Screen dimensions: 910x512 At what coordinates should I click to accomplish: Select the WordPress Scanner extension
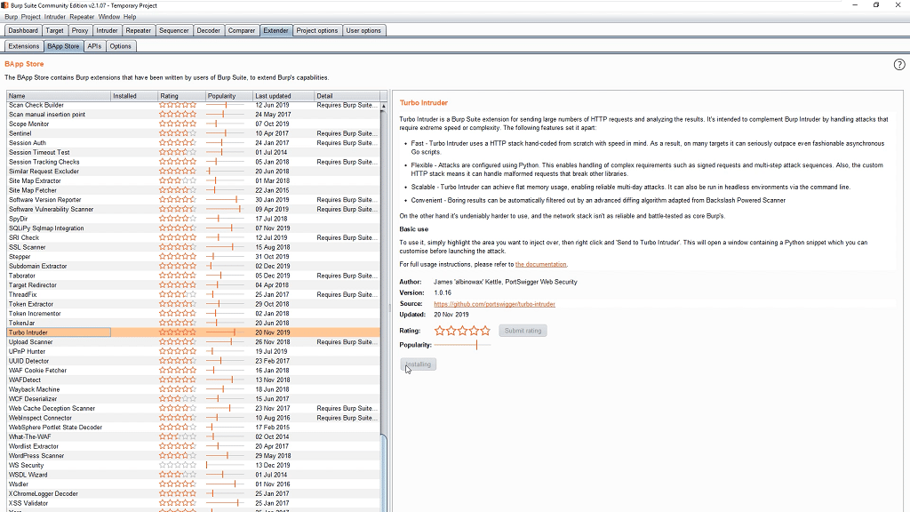pos(193,456)
